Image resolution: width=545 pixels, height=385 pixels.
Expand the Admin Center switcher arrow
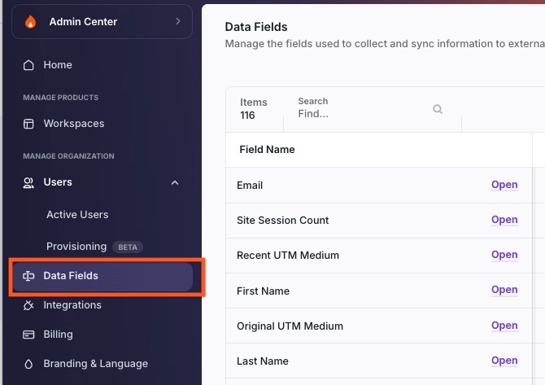178,21
